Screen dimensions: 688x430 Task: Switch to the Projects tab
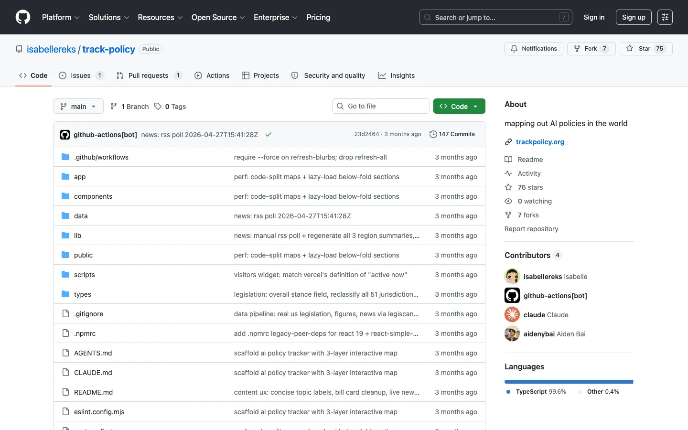[260, 75]
